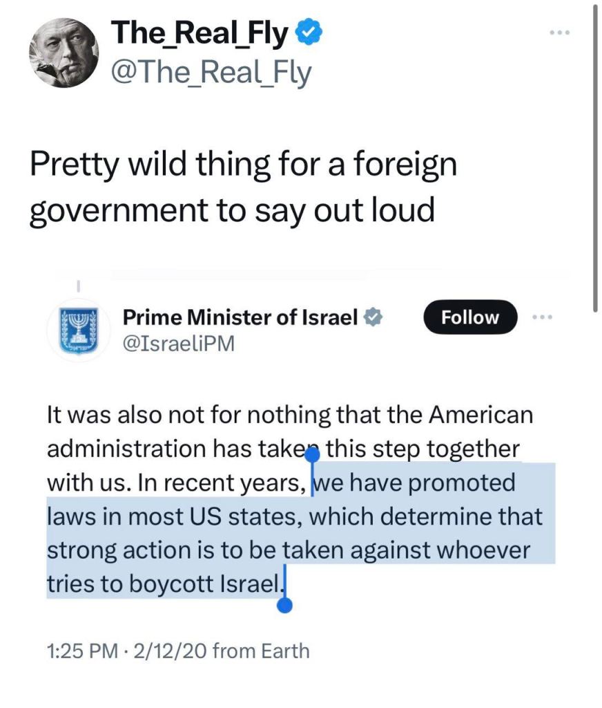
Task: Follow the Prime Minister of Israel account
Action: [x=469, y=317]
